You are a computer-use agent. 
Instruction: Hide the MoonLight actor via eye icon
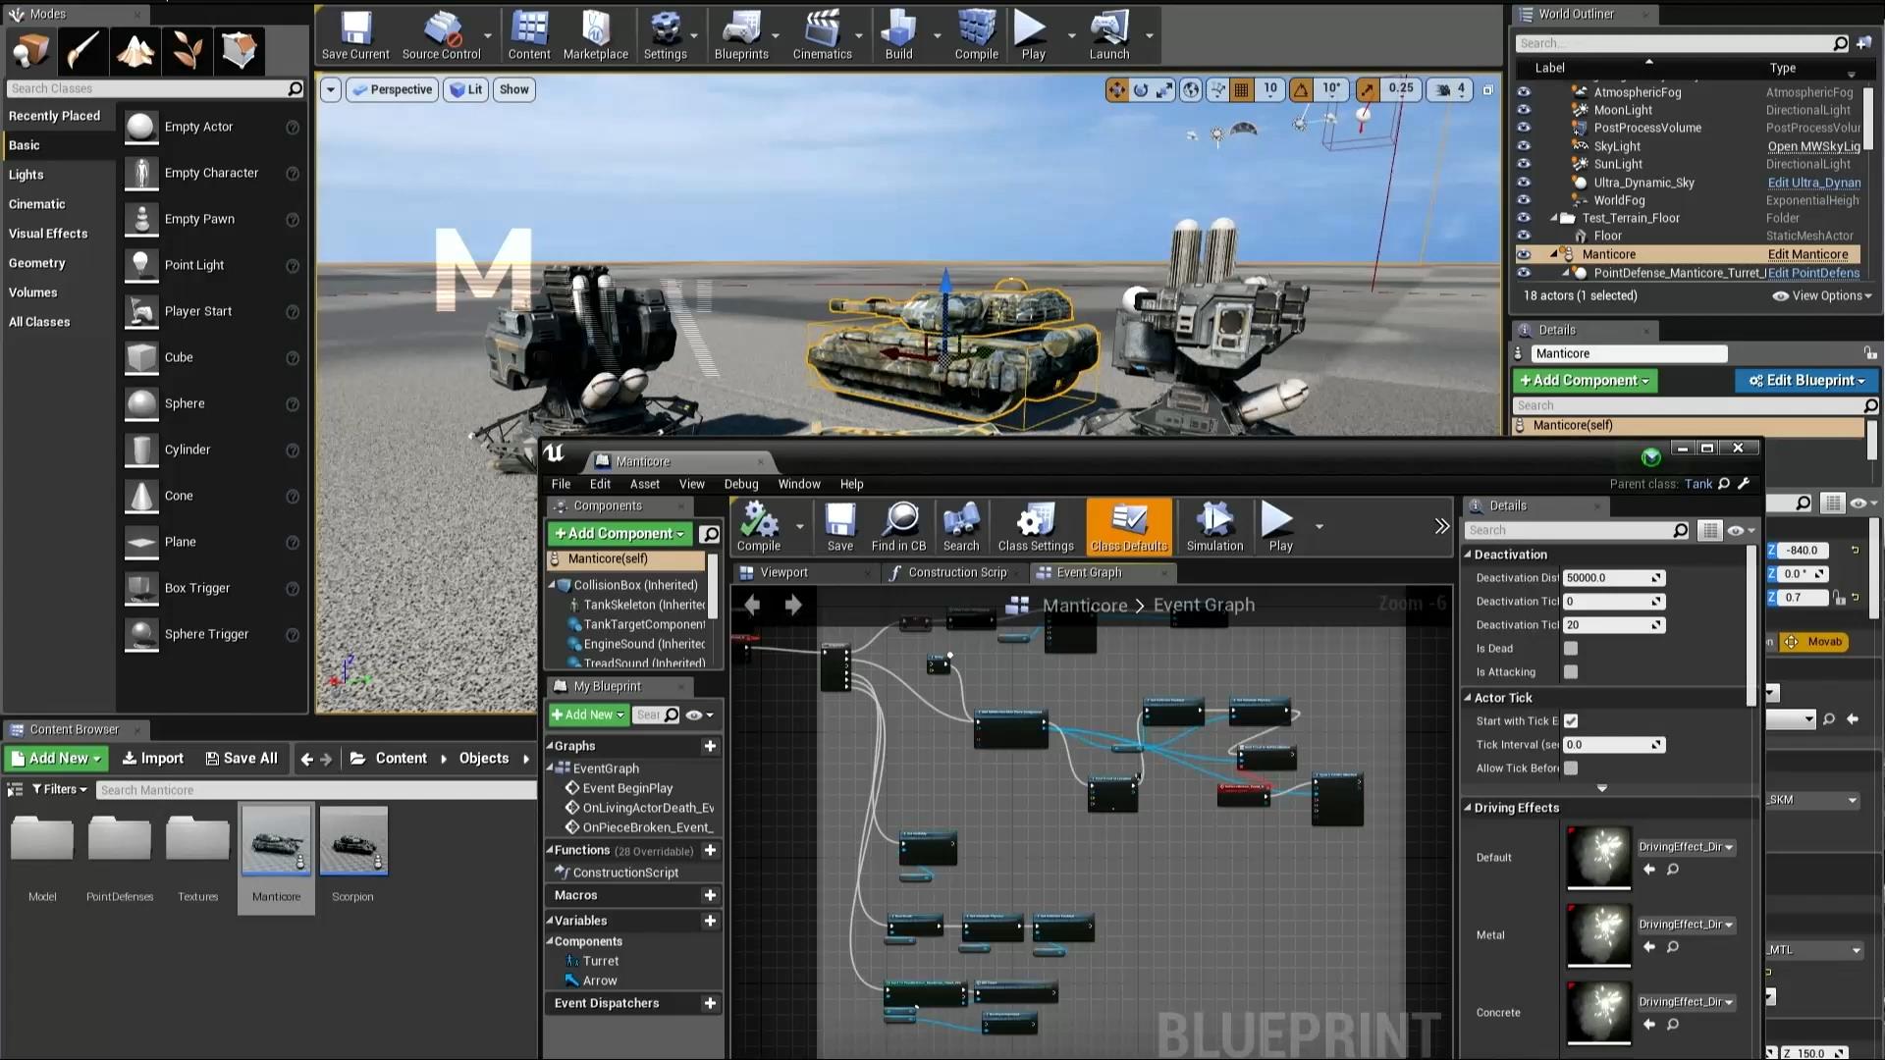(1524, 110)
